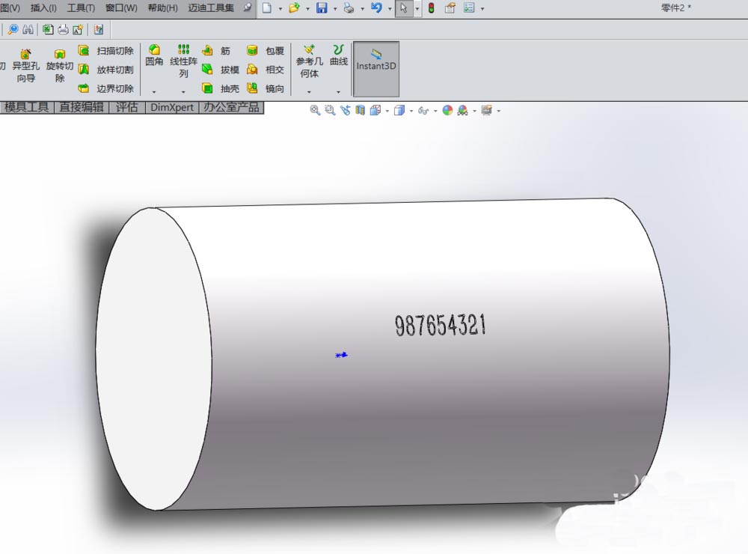Image resolution: width=748 pixels, height=554 pixels.
Task: Click the Shell (抽壳) tool
Action: pos(221,88)
